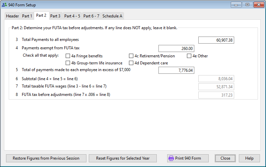This screenshot has height=167, width=266.
Task: Toggle the 4e Other checkbox
Action: tap(189, 56)
